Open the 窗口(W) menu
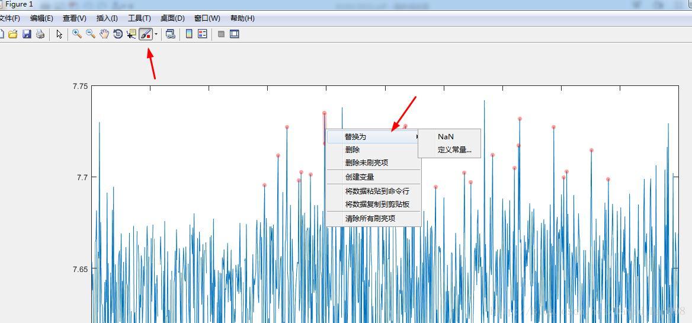This screenshot has width=692, height=323. coord(207,18)
